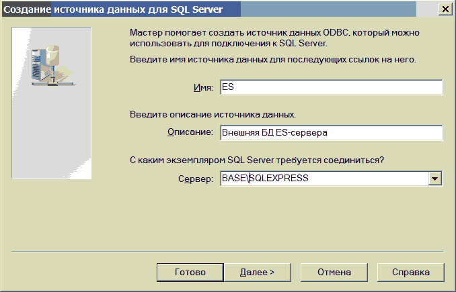Focus the Описание text field
This screenshot has width=456, height=292.
tap(330, 133)
